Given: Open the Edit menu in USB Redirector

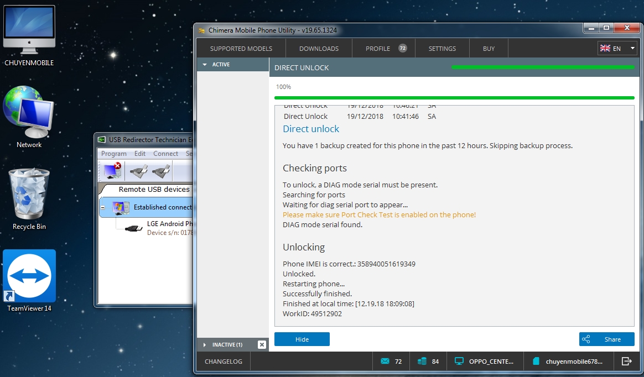Looking at the screenshot, I should coord(139,154).
